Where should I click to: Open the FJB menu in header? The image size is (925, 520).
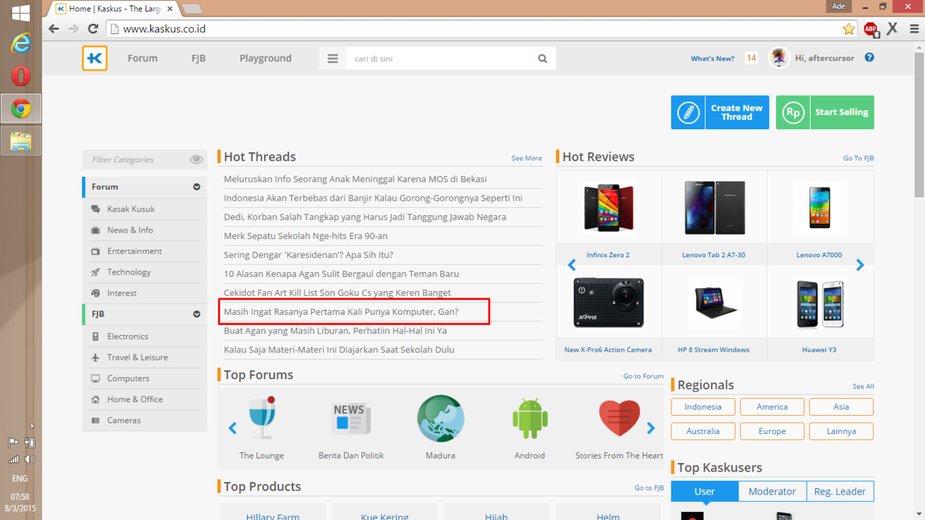point(199,58)
